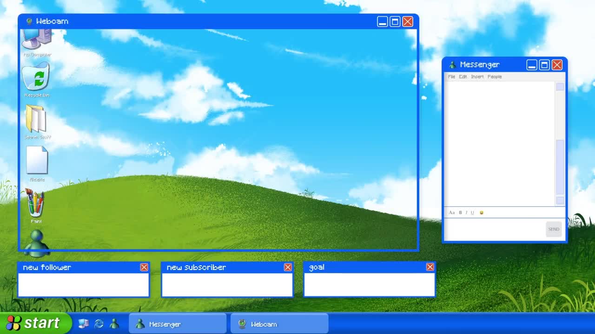This screenshot has height=334, width=595.
Task: Open the Insert menu in Messenger
Action: (x=477, y=77)
